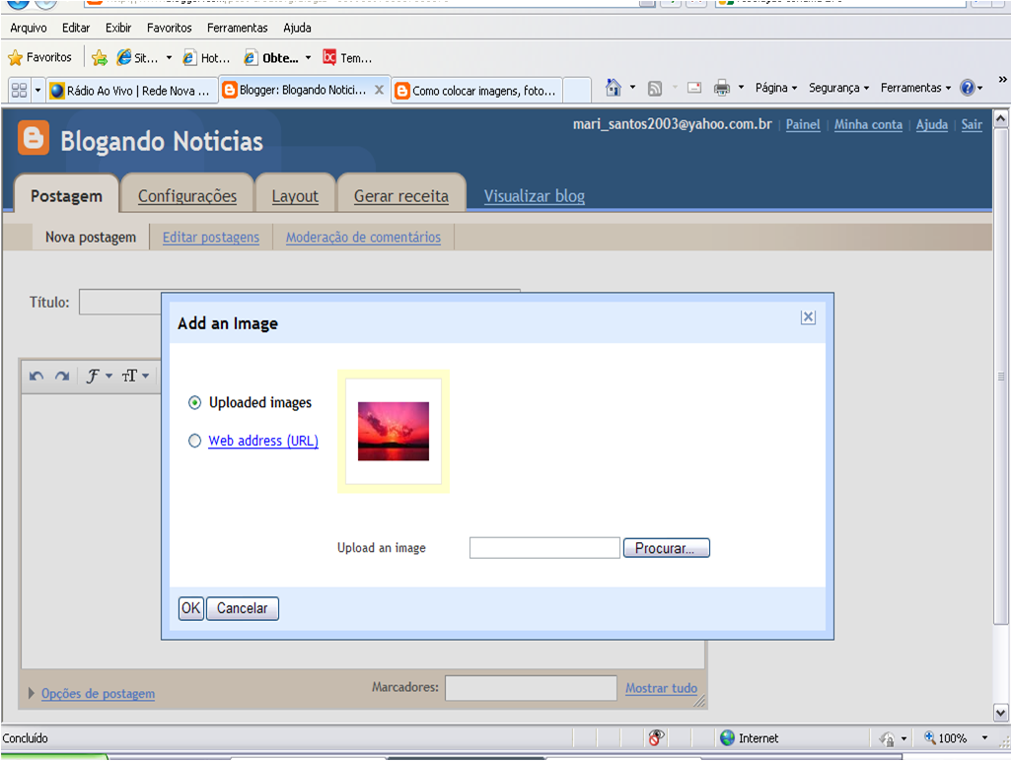Select the Web address (URL) radio button

click(194, 441)
